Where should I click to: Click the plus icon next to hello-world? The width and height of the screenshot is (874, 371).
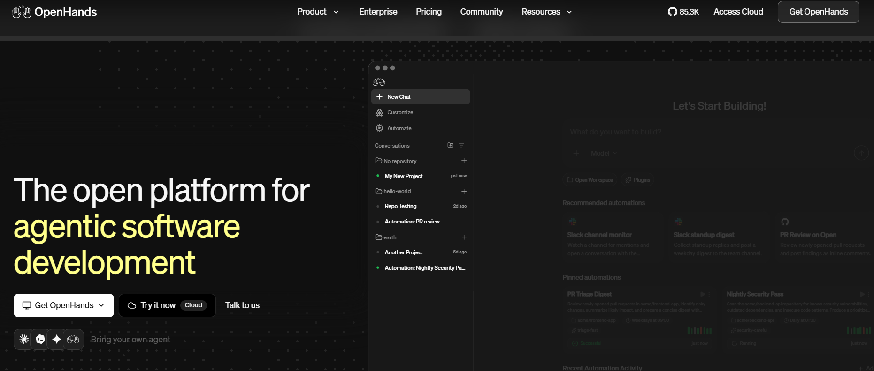pyautogui.click(x=464, y=191)
